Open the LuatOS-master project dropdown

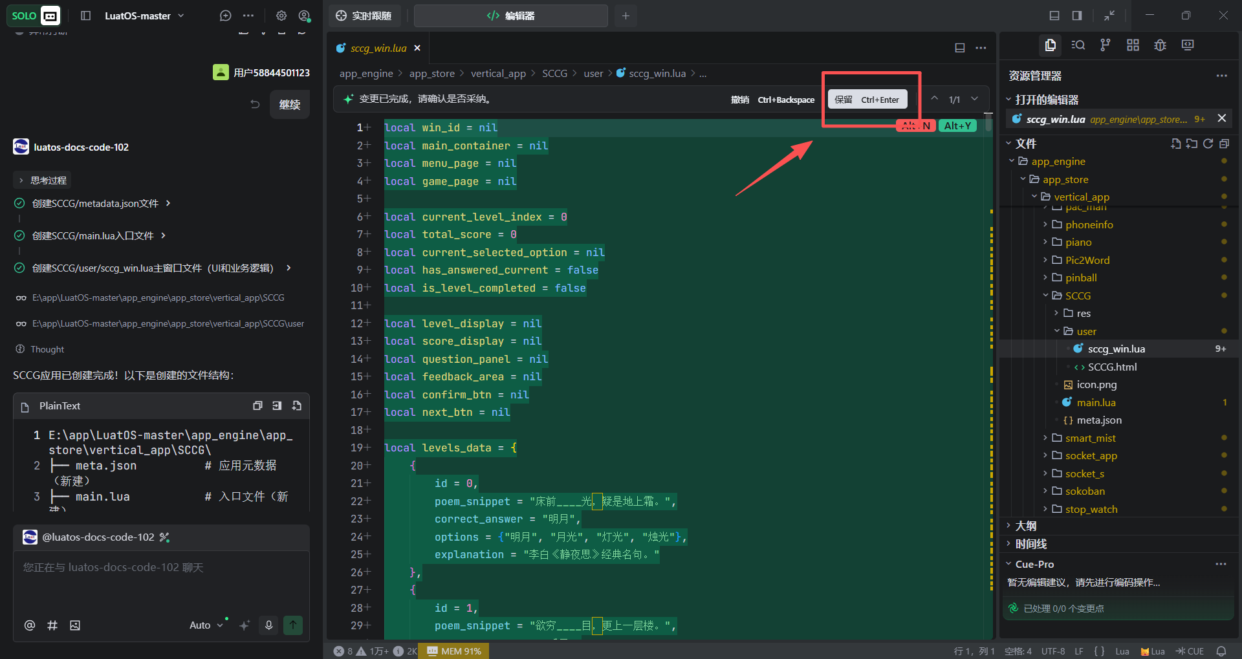(x=144, y=16)
